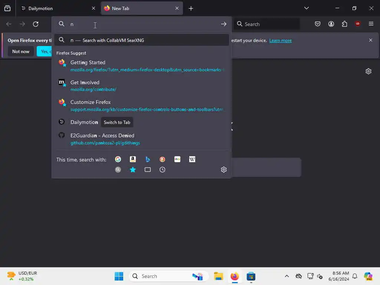
Task: Click Switch to Tab for Dailymotion
Action: click(x=117, y=122)
